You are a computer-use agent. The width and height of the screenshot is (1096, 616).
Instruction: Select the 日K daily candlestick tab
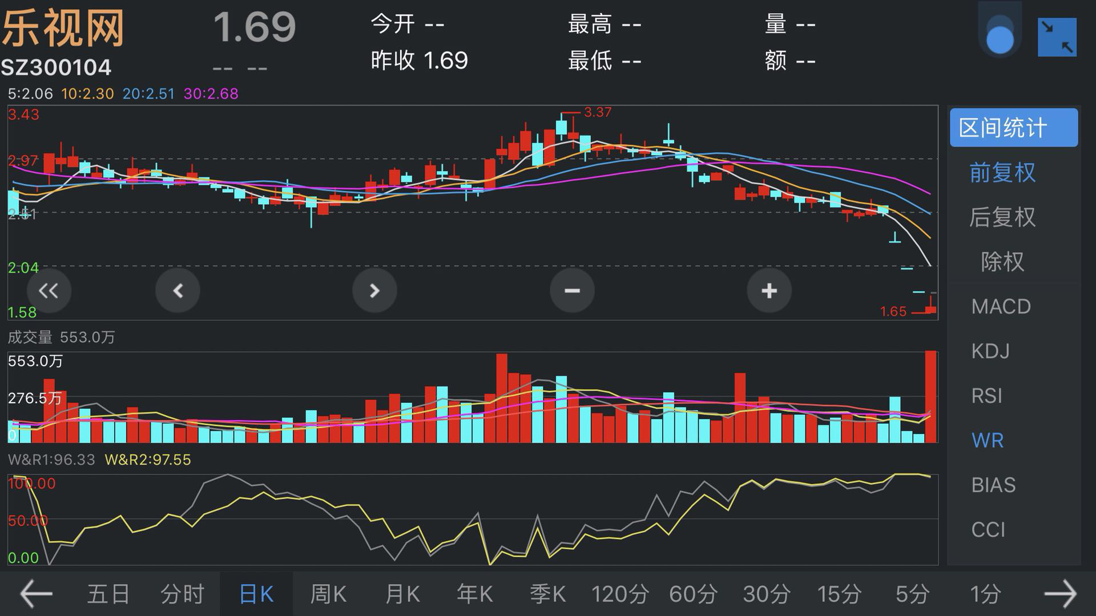point(256,594)
